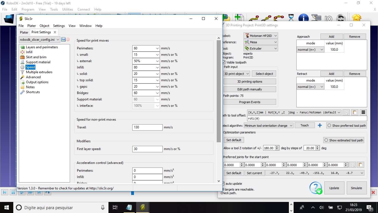Click the blue plus icon beside Teach
This screenshot has height=213, width=378.
pos(320,125)
